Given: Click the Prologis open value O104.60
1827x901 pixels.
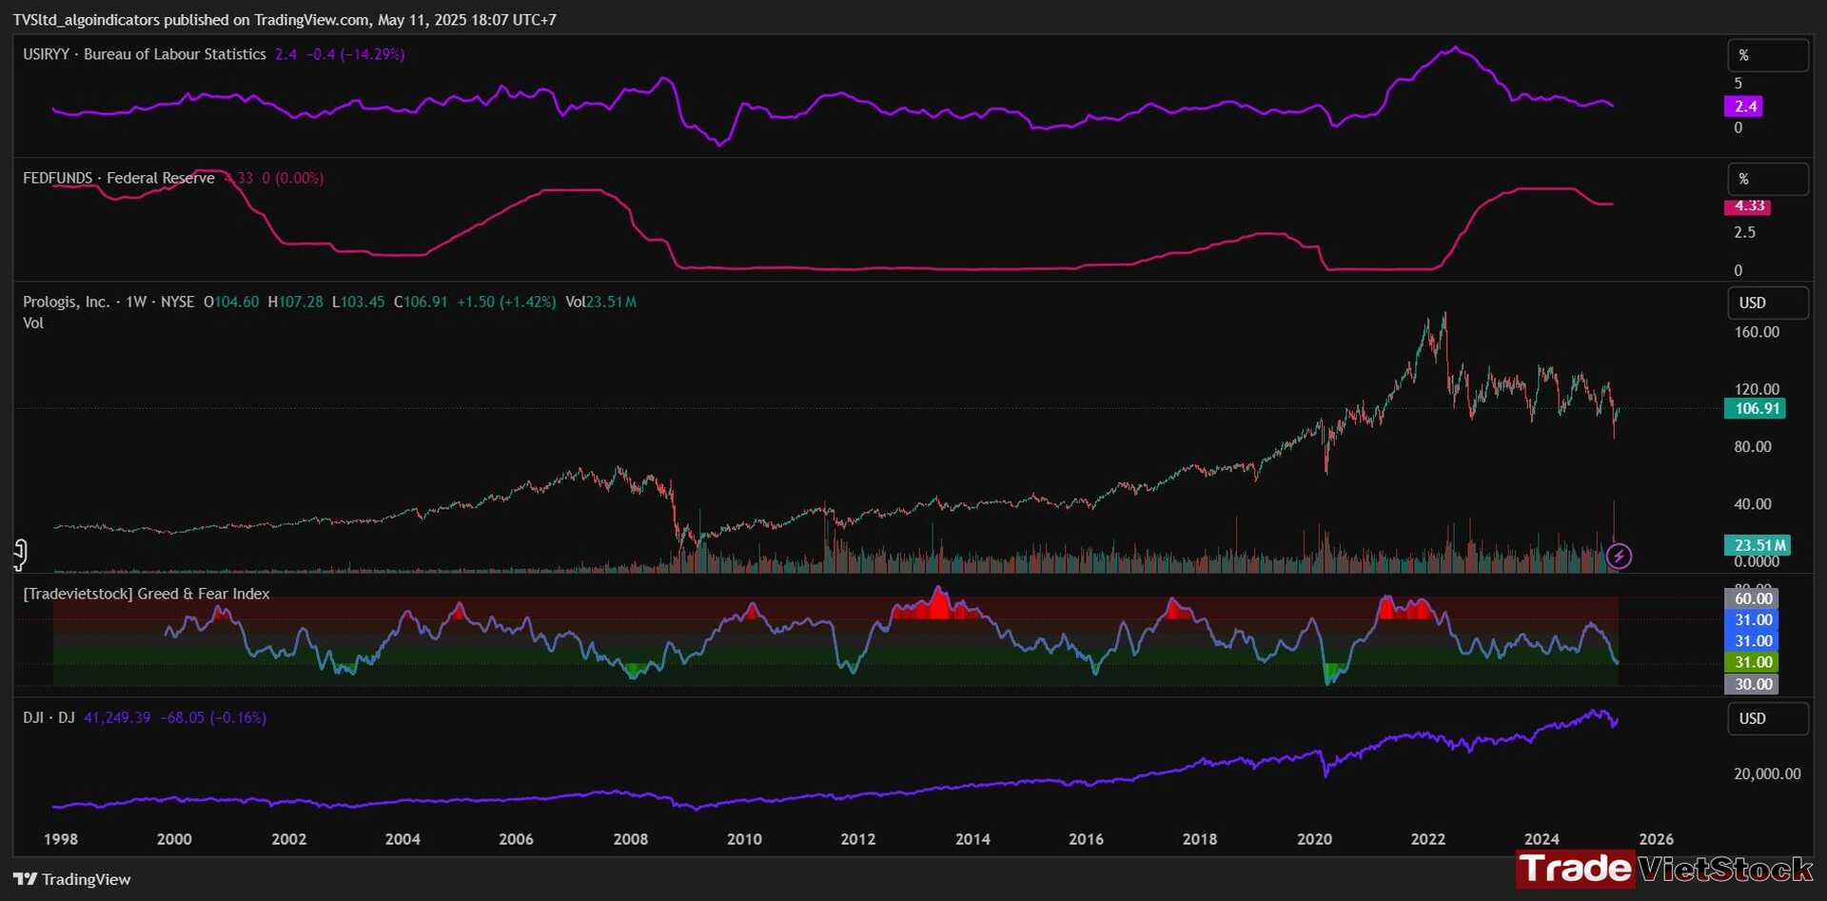Looking at the screenshot, I should tap(231, 302).
